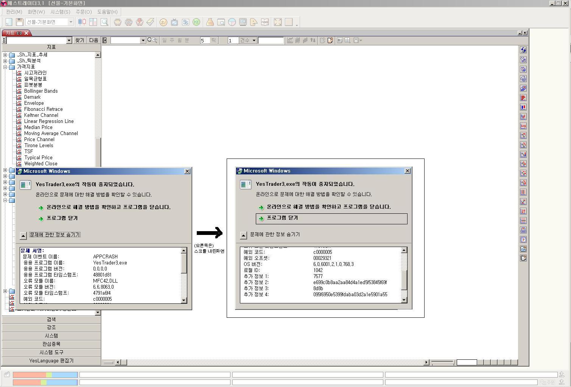Click the STOP sign toolbar icon
571x387 pixels.
[129, 22]
